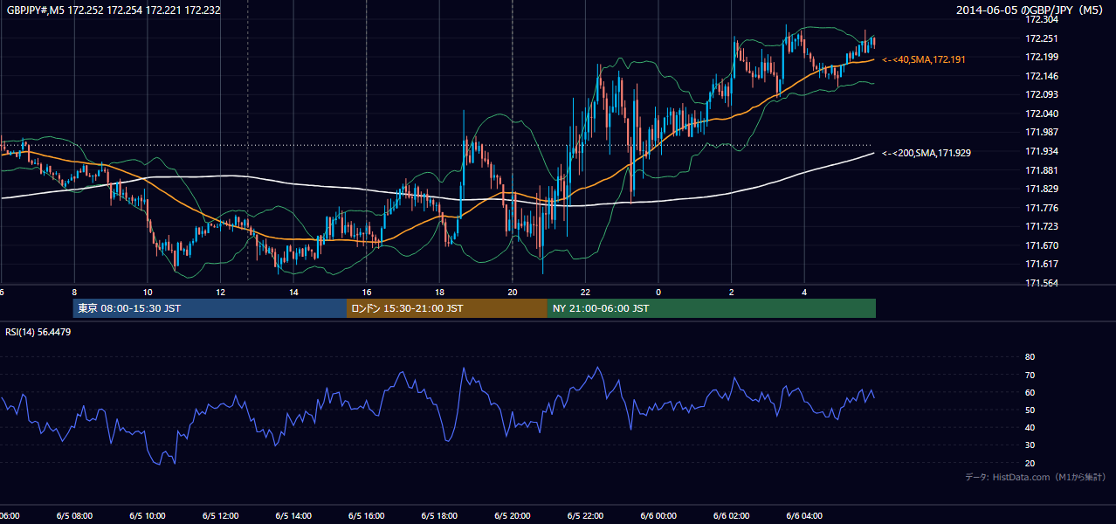Click the 6/6 02:00 time axis label
Viewport: 1116px width, 524px height.
click(731, 515)
